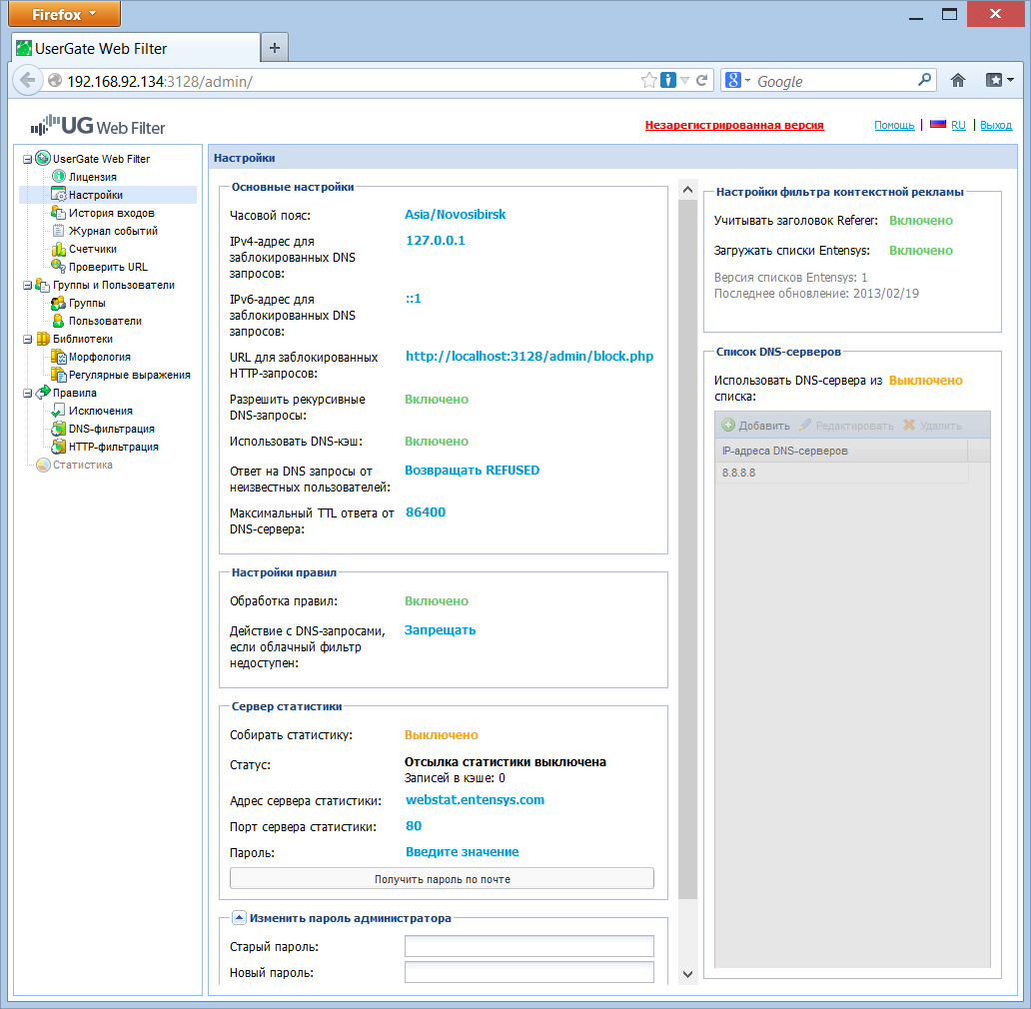
Task: Click the Журнал событий icon
Action: [59, 230]
